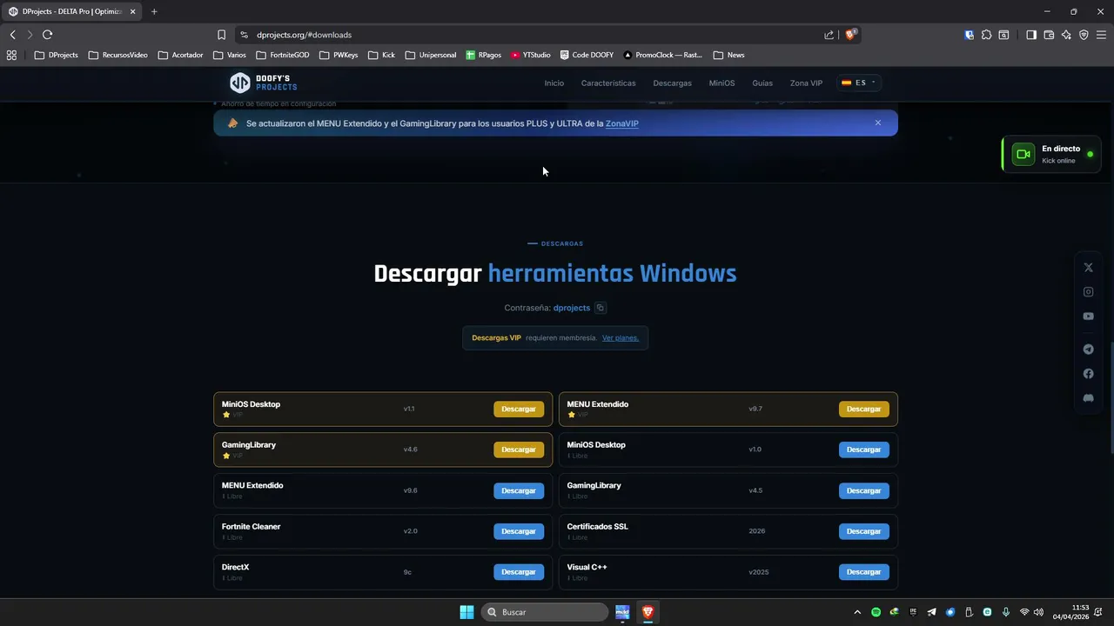Download Certificados SSL 2026
This screenshot has height=626, width=1114.
tap(864, 531)
